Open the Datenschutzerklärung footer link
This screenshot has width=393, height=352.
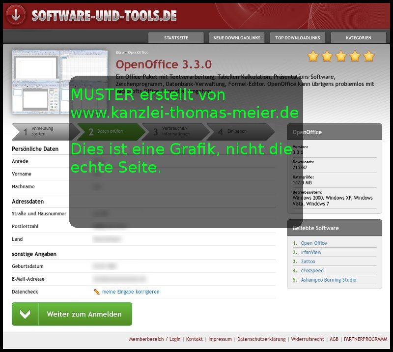pyautogui.click(x=261, y=339)
